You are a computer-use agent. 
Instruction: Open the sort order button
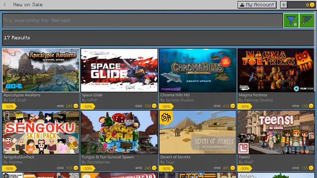click(x=307, y=20)
